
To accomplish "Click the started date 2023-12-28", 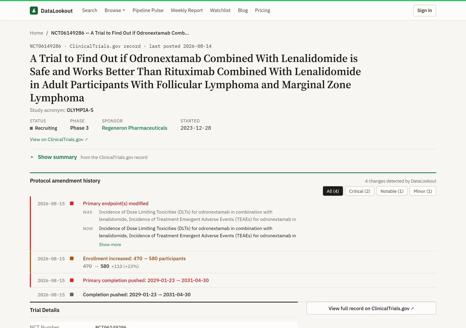I will pyautogui.click(x=196, y=128).
